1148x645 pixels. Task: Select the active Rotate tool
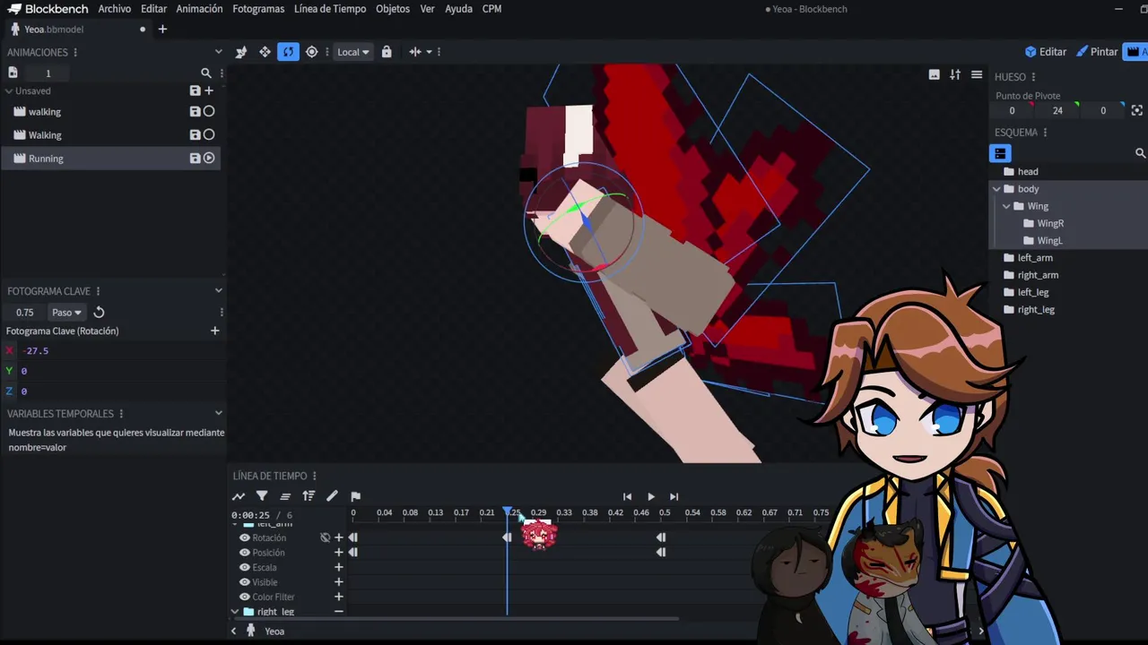coord(288,52)
